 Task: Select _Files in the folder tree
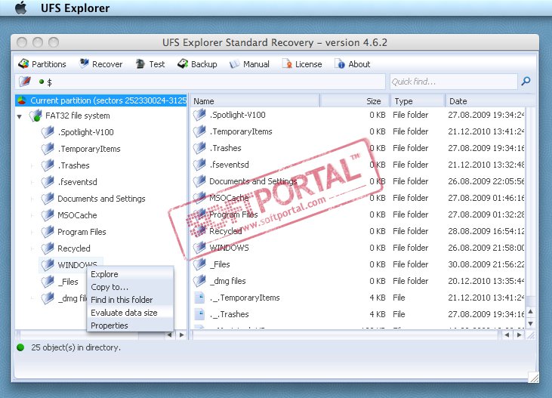pyautogui.click(x=69, y=282)
